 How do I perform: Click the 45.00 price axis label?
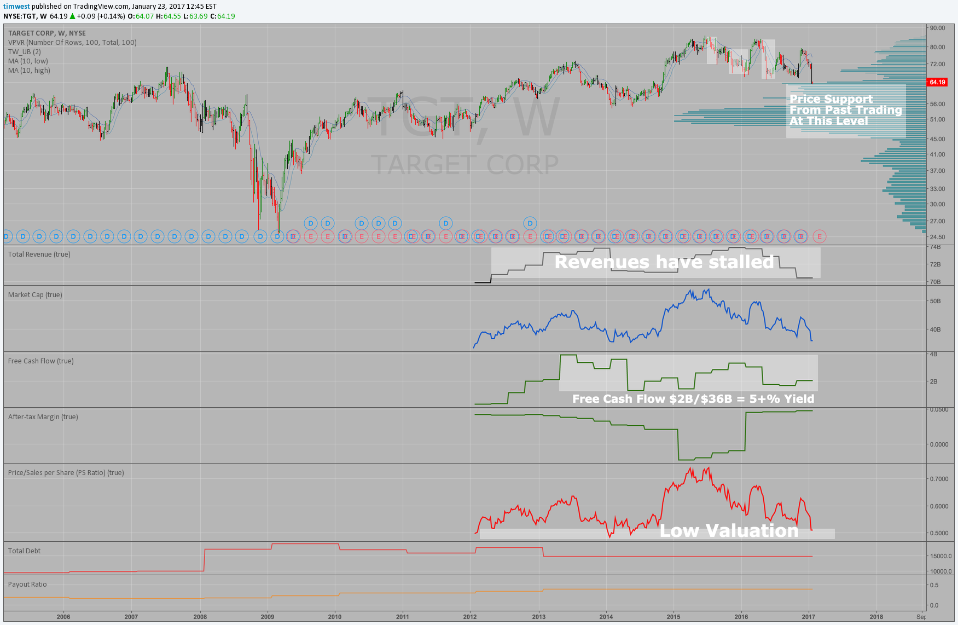[937, 139]
